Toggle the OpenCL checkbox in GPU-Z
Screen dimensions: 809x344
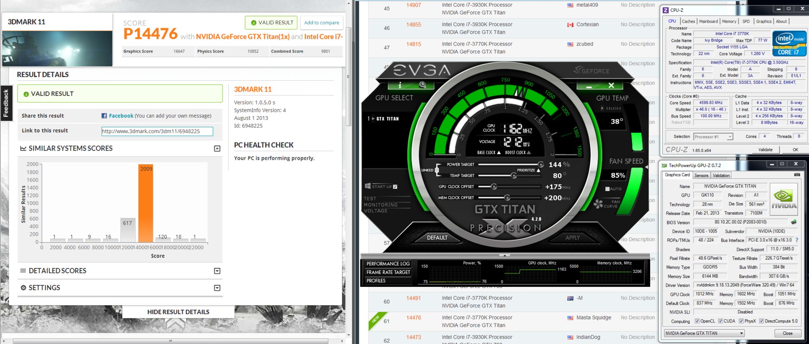coord(697,321)
